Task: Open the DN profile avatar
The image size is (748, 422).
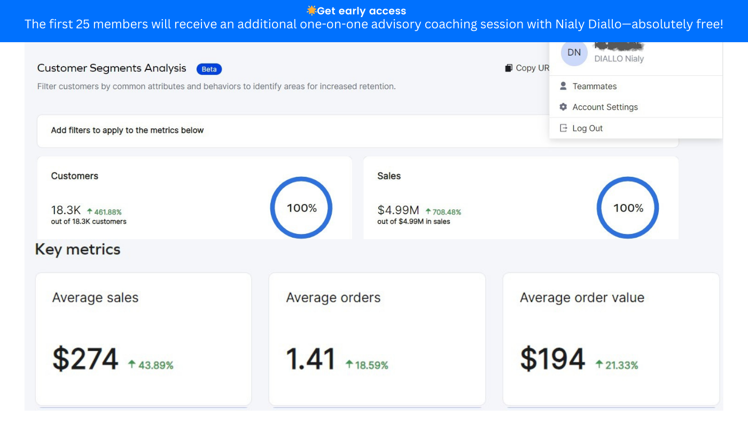Action: click(574, 53)
